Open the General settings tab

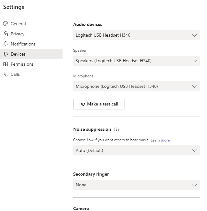click(18, 24)
